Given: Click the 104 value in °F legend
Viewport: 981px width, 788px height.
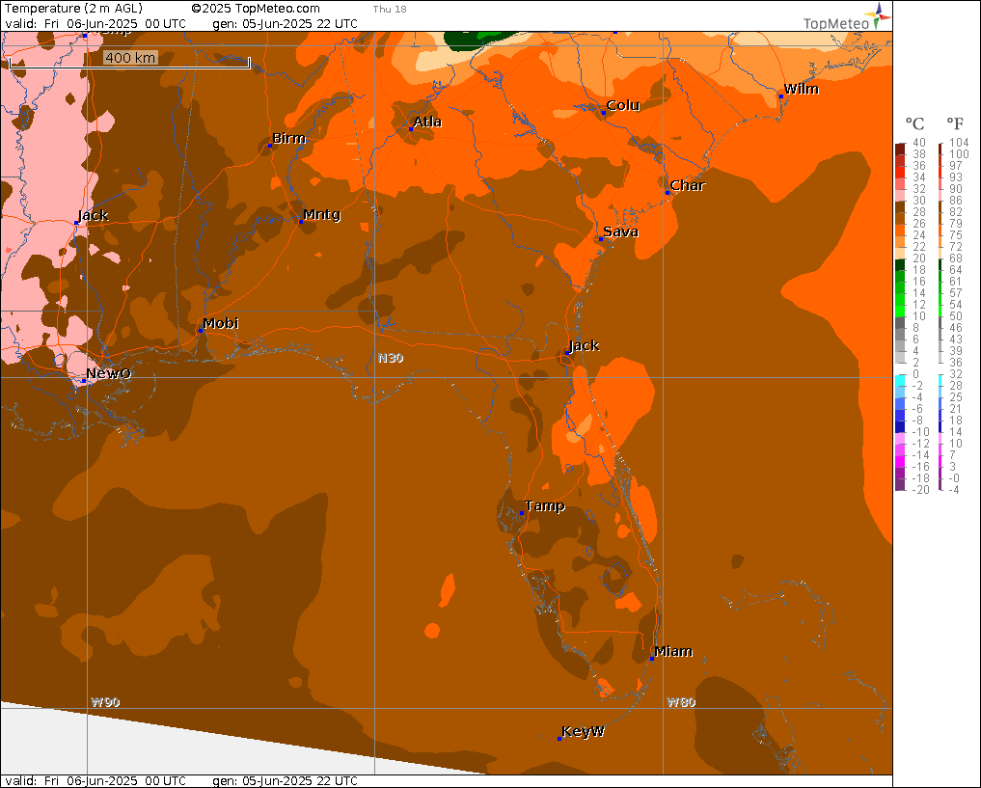Looking at the screenshot, I should [959, 143].
